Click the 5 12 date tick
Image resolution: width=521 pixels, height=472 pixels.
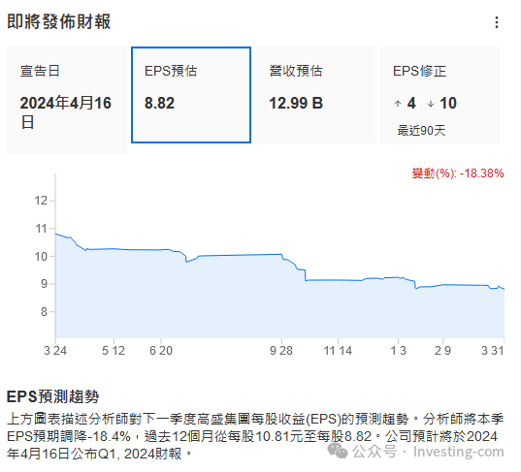(114, 351)
